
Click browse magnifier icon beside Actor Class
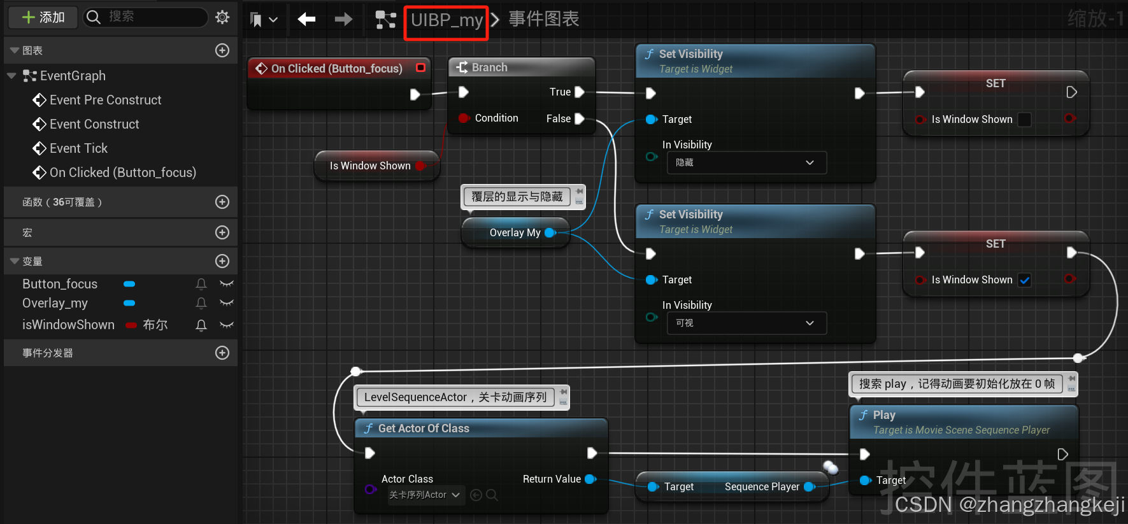click(492, 495)
